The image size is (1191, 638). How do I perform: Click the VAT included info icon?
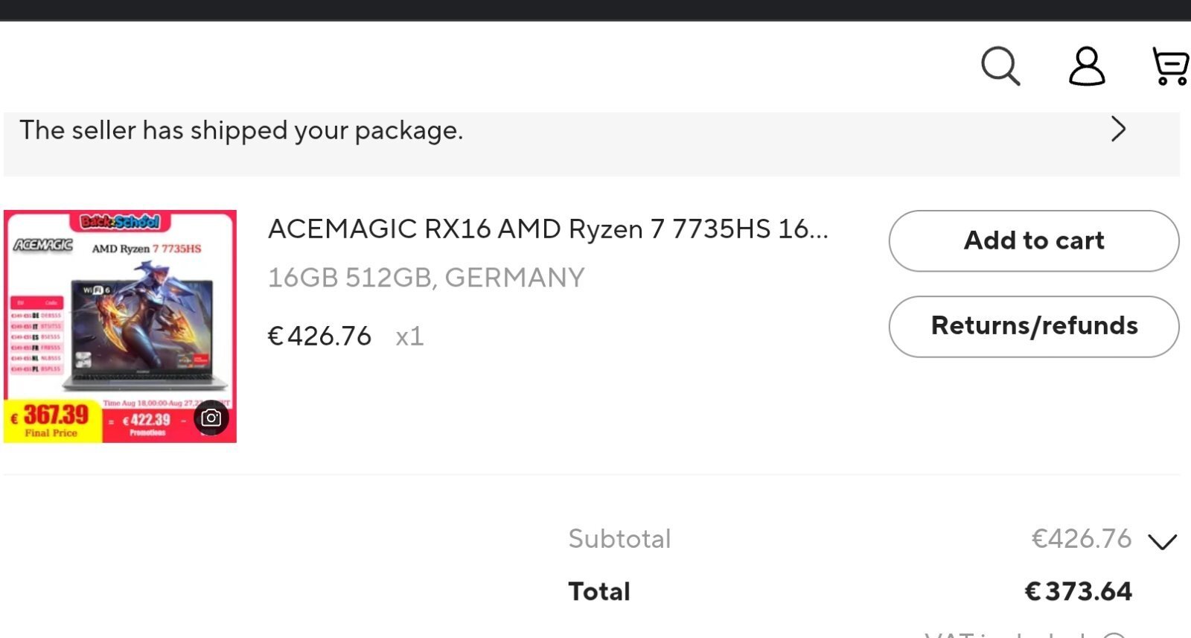click(1114, 635)
